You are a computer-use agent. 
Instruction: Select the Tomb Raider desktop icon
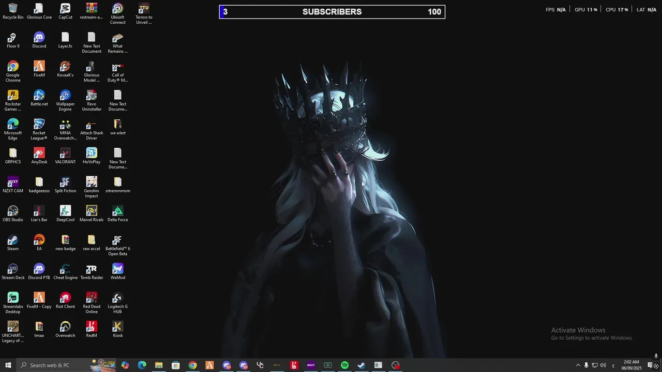point(92,272)
